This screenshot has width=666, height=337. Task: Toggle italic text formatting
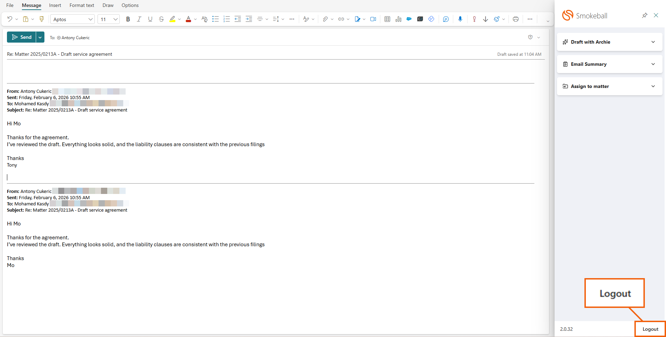click(139, 19)
